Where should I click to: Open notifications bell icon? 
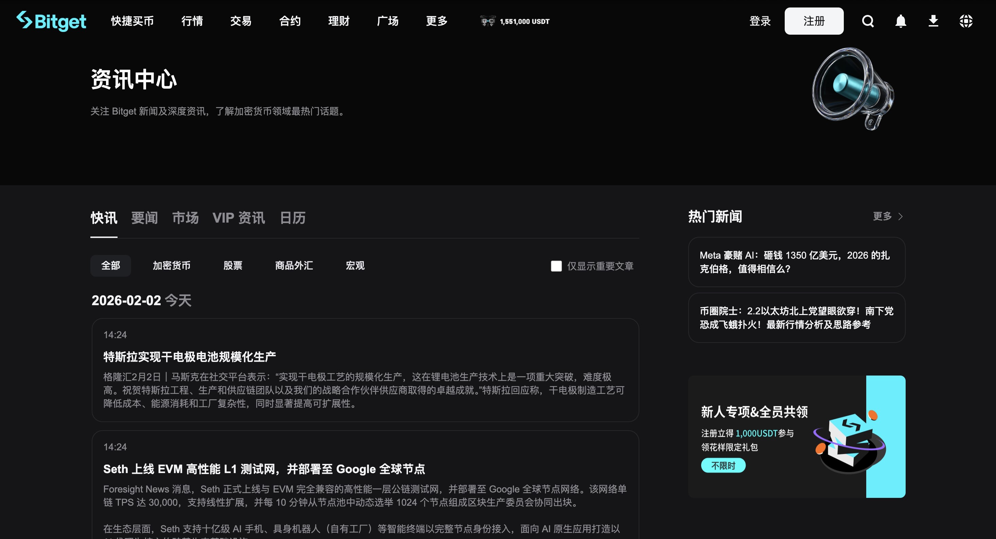901,21
